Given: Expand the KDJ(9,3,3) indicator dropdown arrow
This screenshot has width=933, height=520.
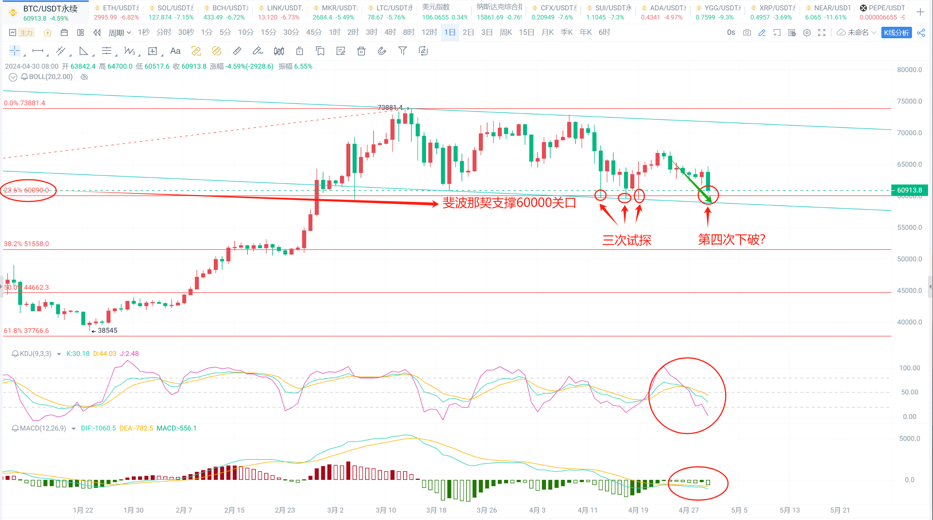Looking at the screenshot, I should pos(59,354).
